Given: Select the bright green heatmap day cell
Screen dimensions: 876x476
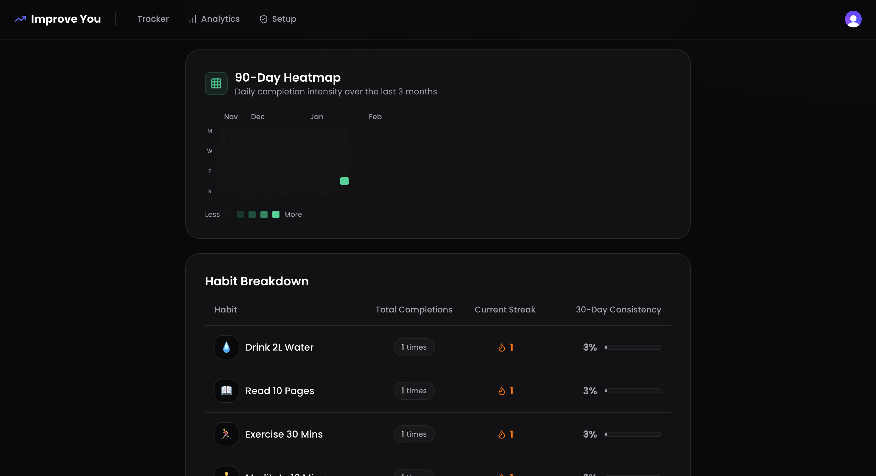Looking at the screenshot, I should 344,181.
